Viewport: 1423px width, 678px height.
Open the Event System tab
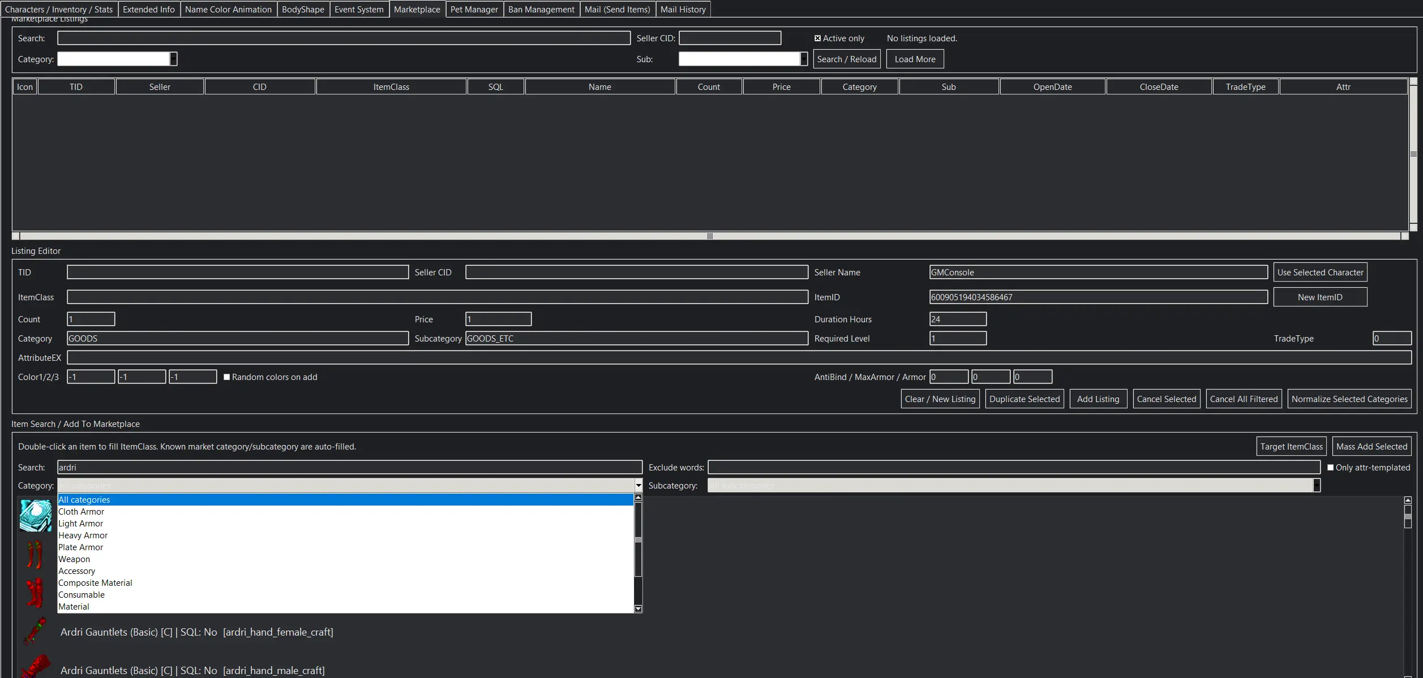(x=359, y=9)
